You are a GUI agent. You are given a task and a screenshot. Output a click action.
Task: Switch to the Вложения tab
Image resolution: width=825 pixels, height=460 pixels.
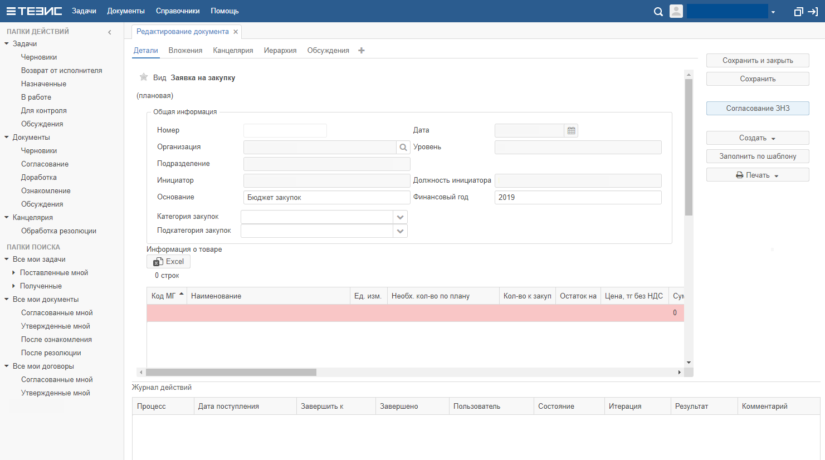tap(185, 51)
